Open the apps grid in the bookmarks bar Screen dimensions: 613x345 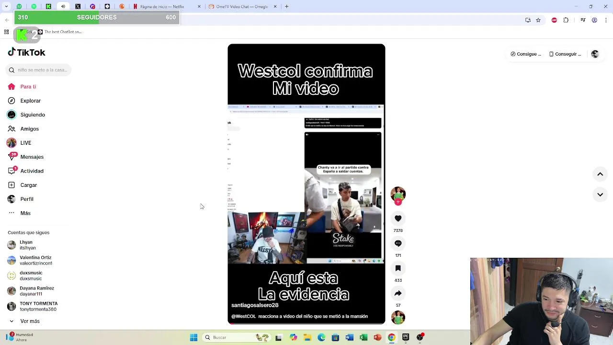pyautogui.click(x=6, y=32)
